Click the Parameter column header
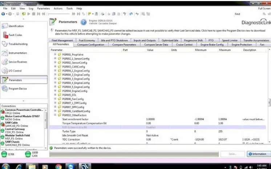The height and width of the screenshot is (169, 271). pyautogui.click(x=57, y=50)
